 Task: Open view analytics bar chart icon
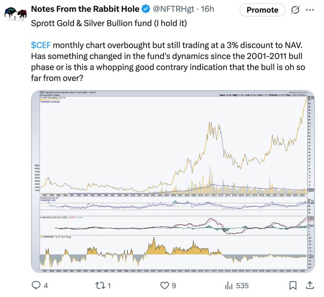click(x=229, y=286)
